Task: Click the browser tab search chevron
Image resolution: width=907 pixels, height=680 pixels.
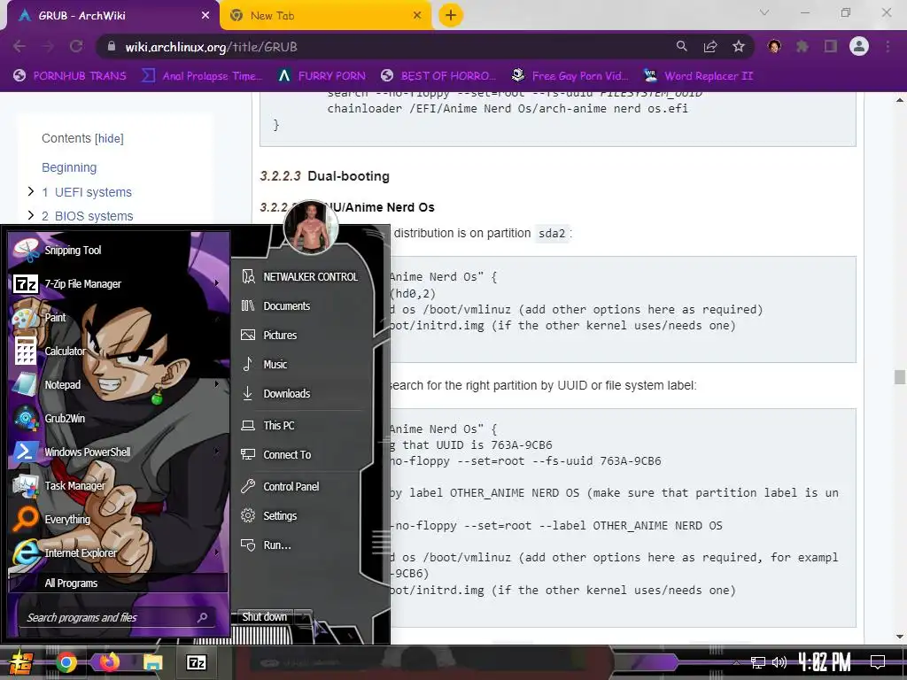Action: (x=764, y=12)
